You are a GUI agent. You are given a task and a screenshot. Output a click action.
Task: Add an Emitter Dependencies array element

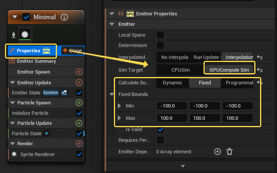click(217, 151)
